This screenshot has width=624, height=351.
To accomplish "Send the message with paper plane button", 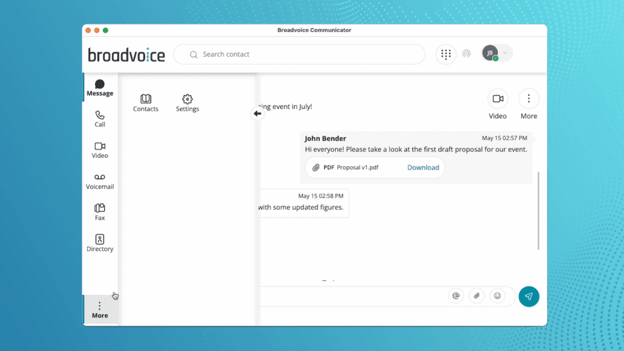I will pos(528,296).
